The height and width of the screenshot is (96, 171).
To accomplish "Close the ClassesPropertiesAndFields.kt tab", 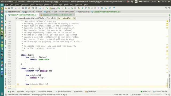I will [38, 15].
